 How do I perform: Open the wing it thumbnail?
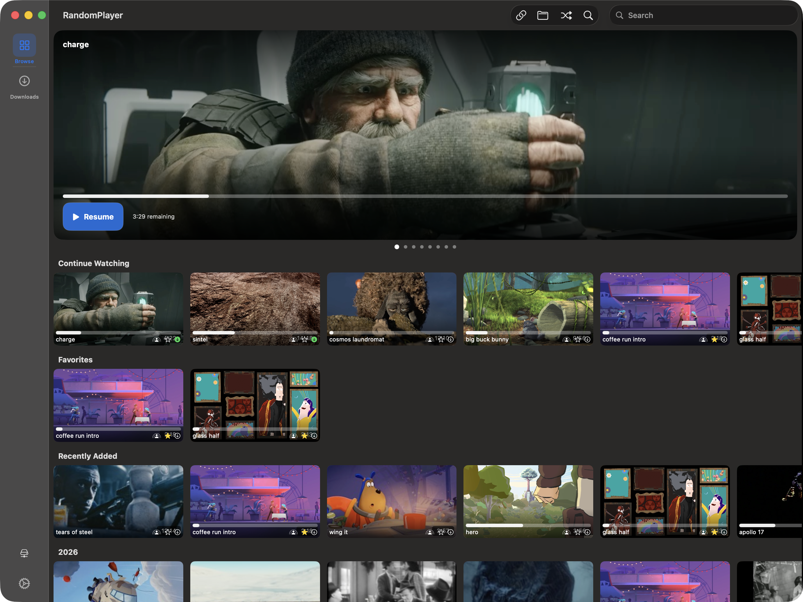[x=392, y=501]
